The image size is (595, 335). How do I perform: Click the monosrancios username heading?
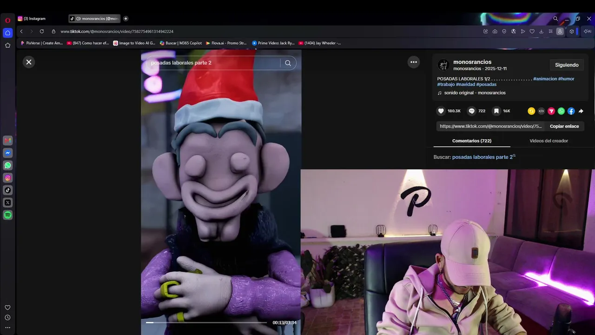(x=472, y=62)
